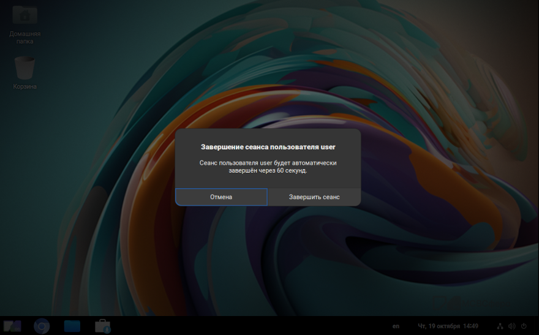Select the Домашняя папка text label
539x335 pixels.
point(25,38)
